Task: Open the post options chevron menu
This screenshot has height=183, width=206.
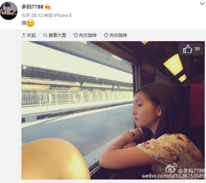Action: pos(202,4)
